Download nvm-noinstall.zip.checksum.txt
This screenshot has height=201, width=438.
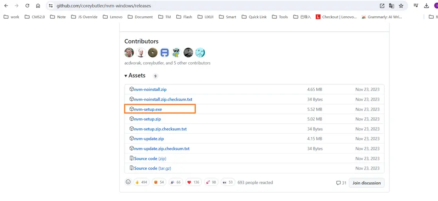[163, 99]
